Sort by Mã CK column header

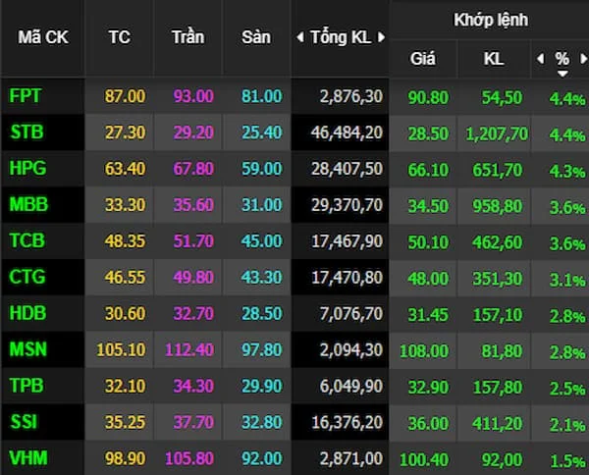point(43,37)
